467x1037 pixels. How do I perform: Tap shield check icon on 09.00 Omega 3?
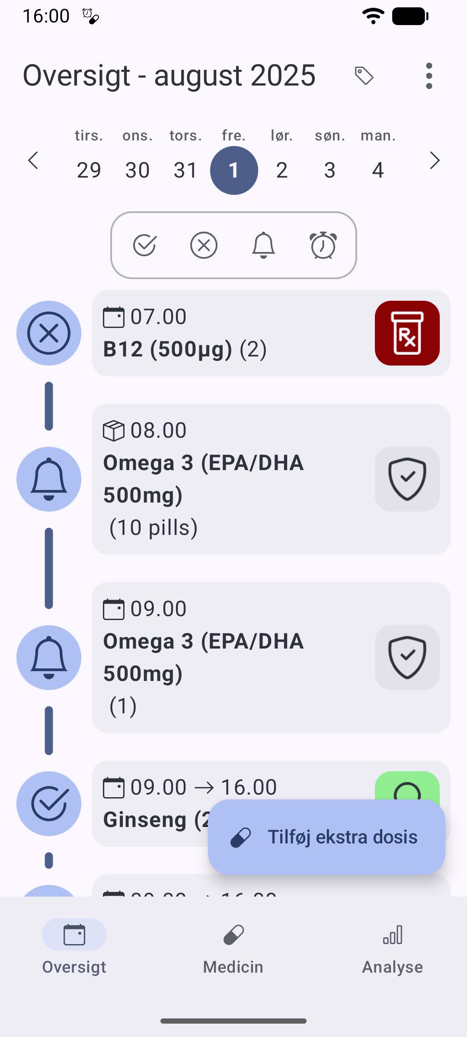pyautogui.click(x=407, y=658)
